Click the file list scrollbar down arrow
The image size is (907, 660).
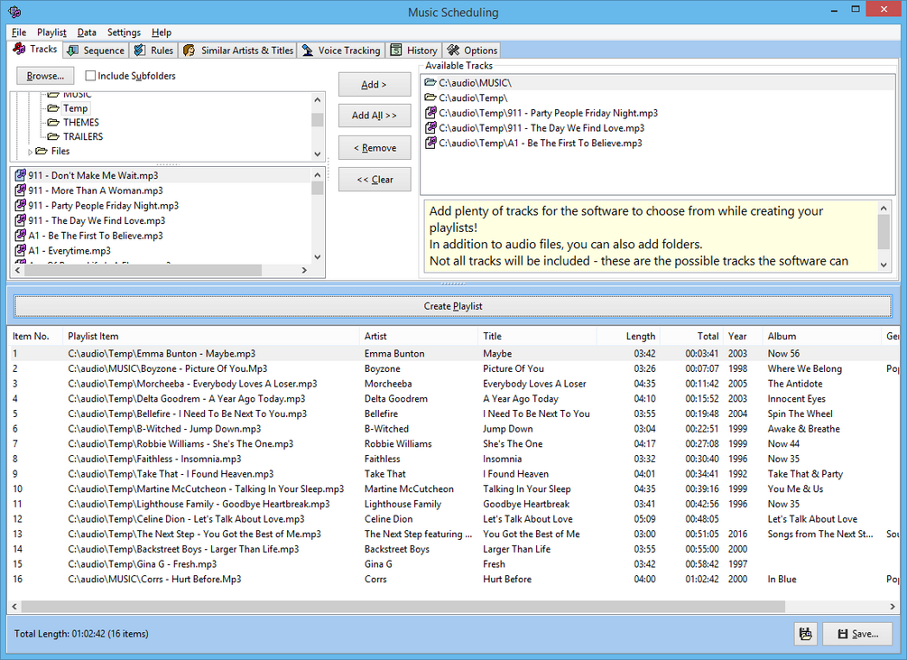point(317,256)
